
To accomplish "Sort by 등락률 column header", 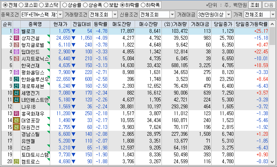I will point(100,24).
